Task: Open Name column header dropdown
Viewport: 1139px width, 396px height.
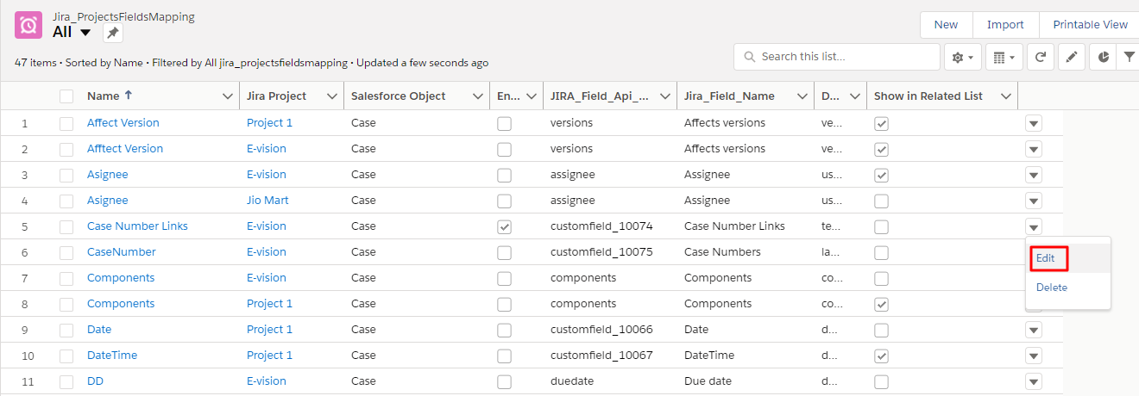Action: (228, 96)
